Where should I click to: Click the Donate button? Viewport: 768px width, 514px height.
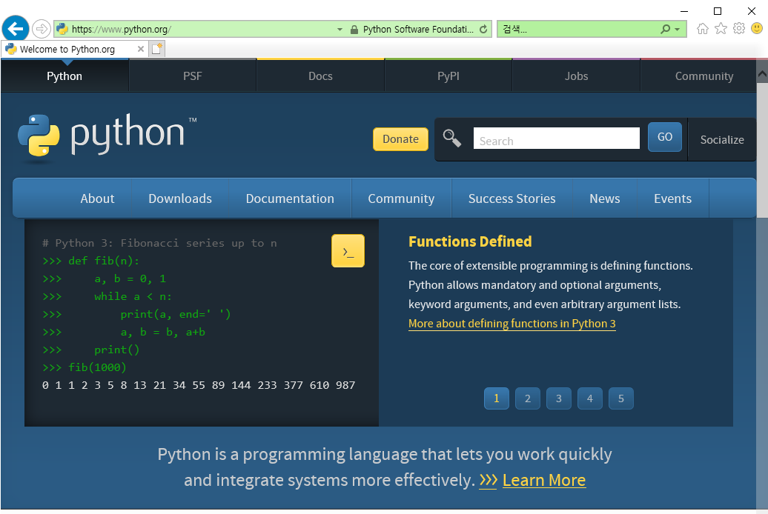[400, 139]
